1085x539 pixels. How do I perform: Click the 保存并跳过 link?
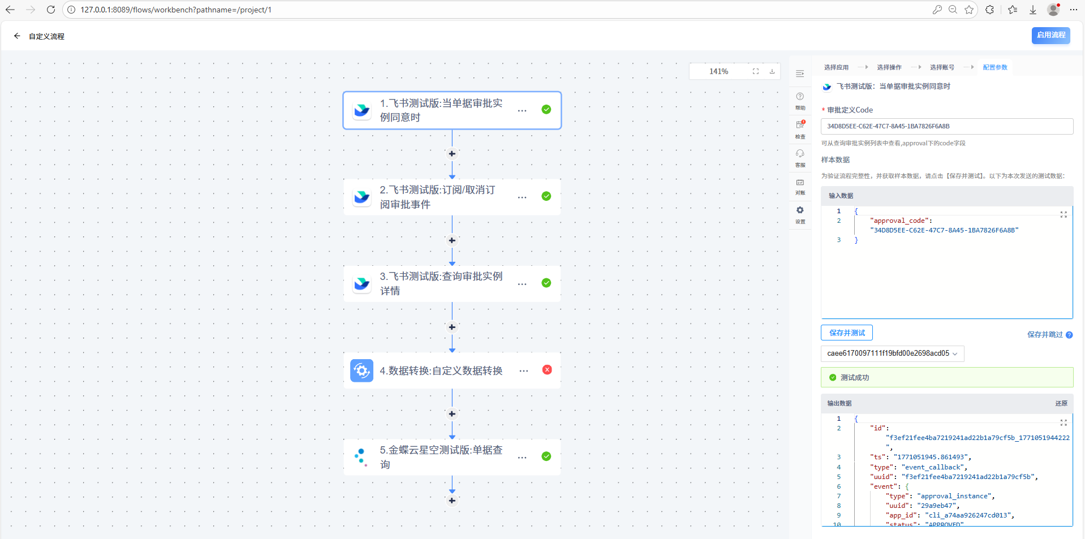1044,335
